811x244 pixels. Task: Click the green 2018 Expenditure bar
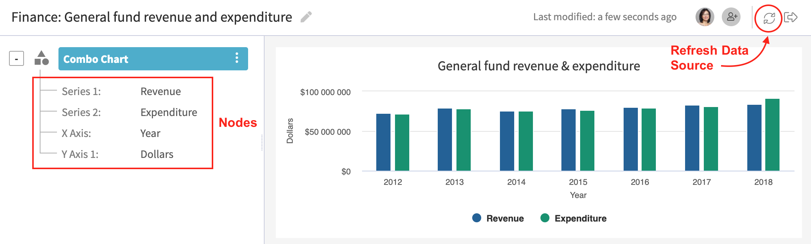[x=772, y=135]
